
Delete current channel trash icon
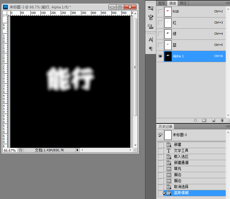(x=222, y=120)
